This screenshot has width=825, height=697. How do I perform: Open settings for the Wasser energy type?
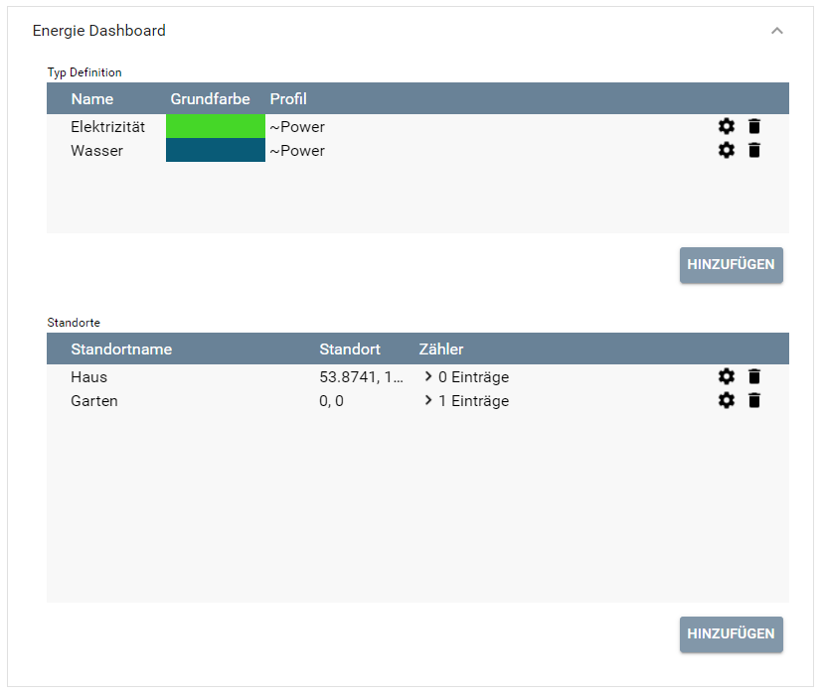pos(727,150)
